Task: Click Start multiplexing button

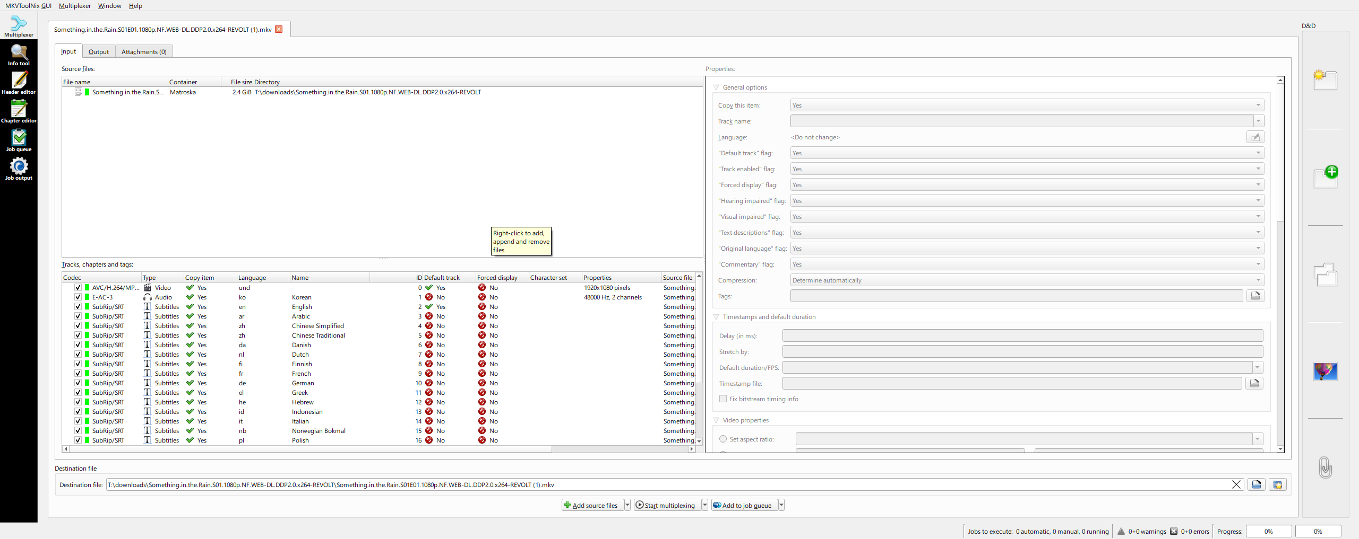Action: tap(667, 505)
